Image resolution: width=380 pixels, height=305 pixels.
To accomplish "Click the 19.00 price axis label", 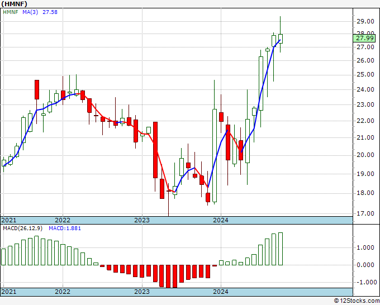I will pyautogui.click(x=365, y=174).
